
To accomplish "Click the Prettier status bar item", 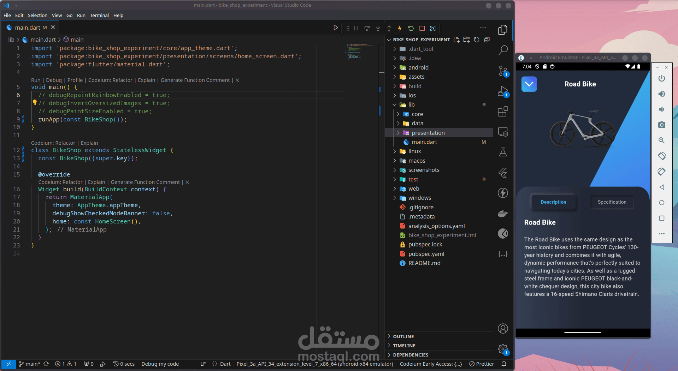I will point(482,364).
